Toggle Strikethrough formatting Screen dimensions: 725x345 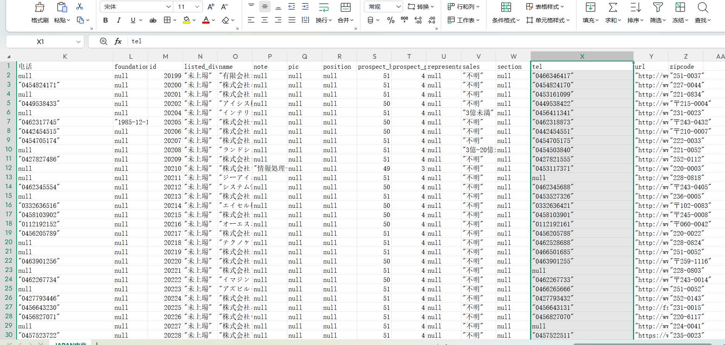point(153,20)
